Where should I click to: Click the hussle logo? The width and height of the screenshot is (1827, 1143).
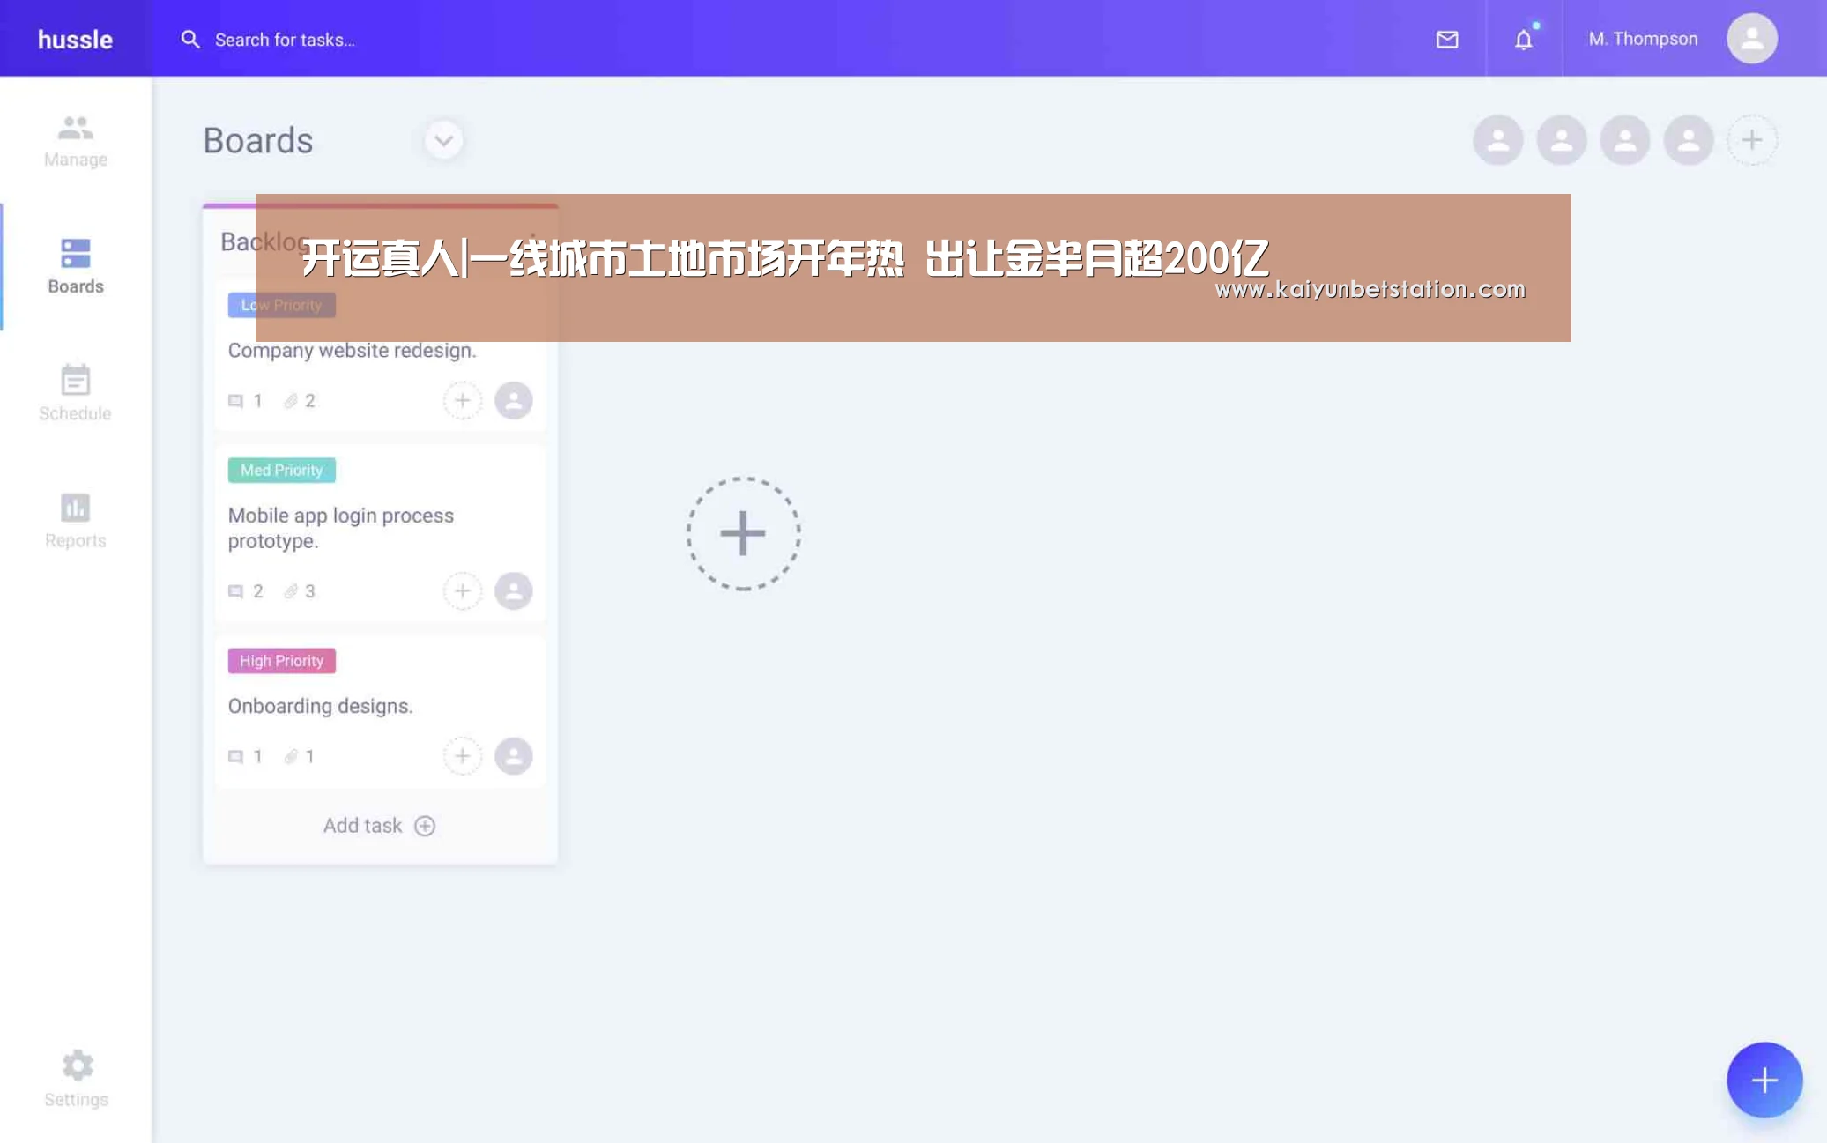(75, 39)
